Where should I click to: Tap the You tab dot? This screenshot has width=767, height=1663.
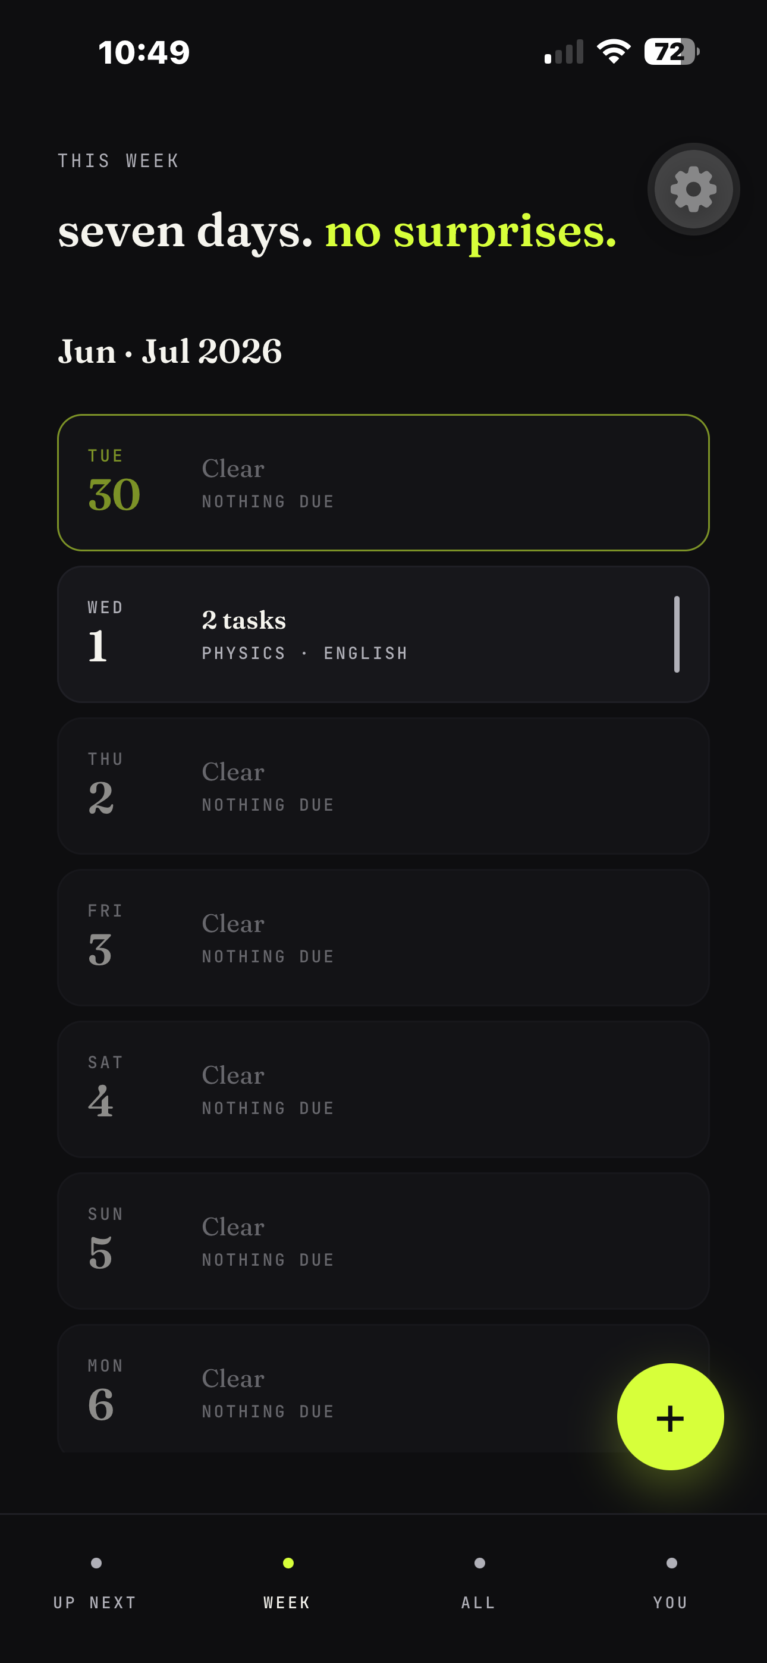[x=671, y=1563]
